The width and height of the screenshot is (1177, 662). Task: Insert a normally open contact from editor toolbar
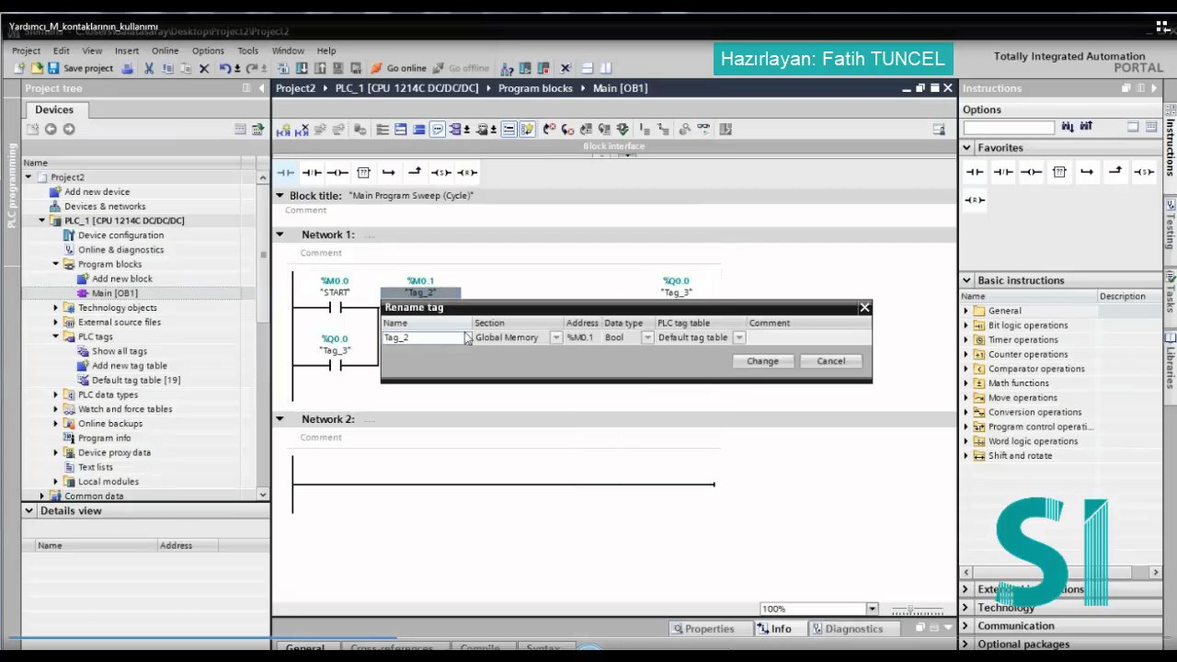point(286,172)
